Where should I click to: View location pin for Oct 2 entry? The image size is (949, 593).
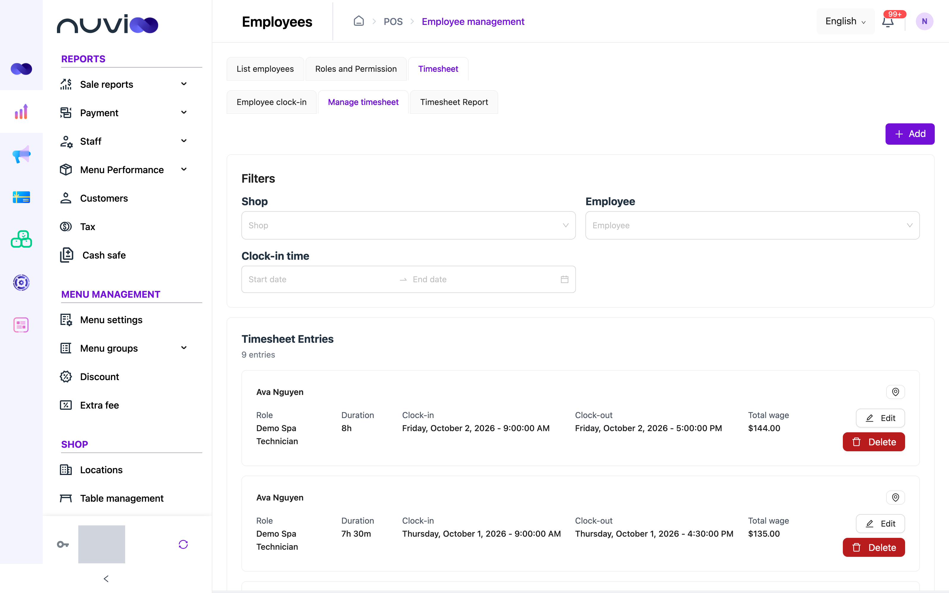pyautogui.click(x=895, y=392)
